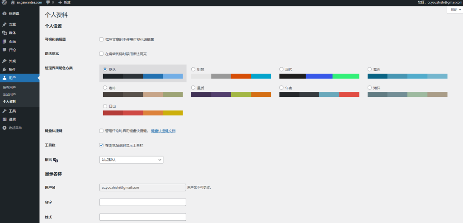Open 文章 posts pin icon
This screenshot has height=223, width=463.
click(x=4, y=24)
